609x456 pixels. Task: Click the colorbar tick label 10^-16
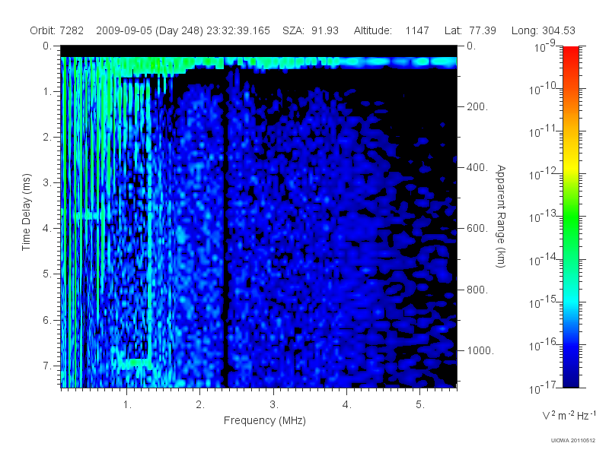tap(544, 345)
